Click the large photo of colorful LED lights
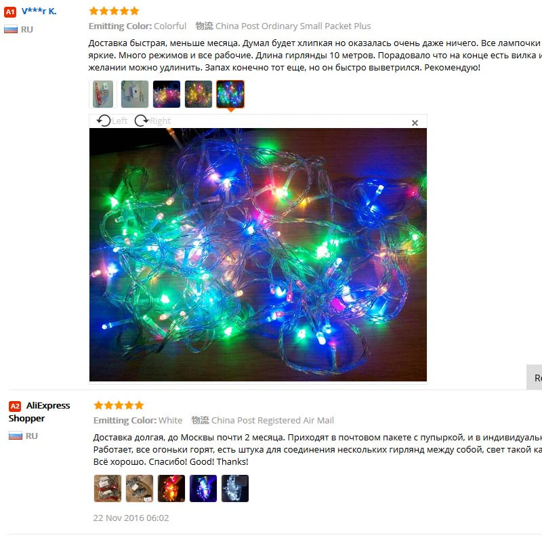 pyautogui.click(x=258, y=255)
